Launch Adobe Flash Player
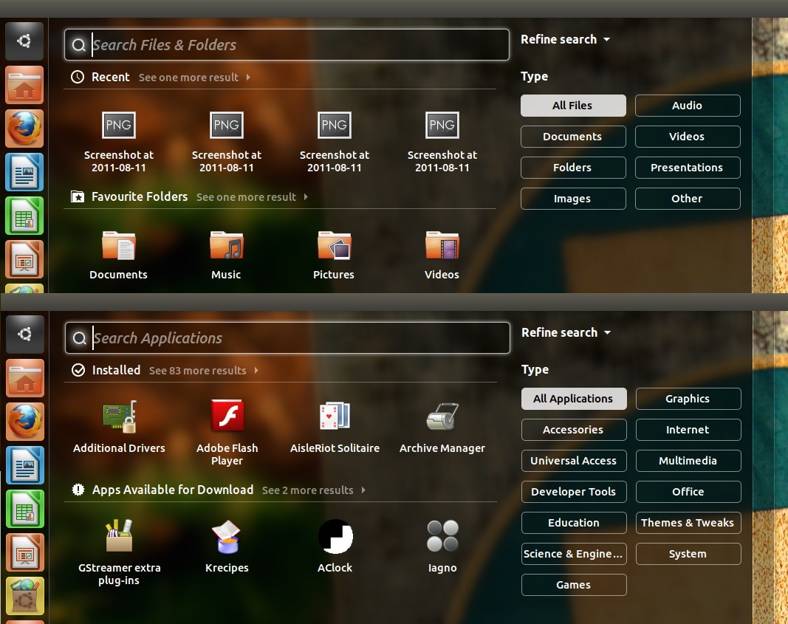 [x=227, y=416]
